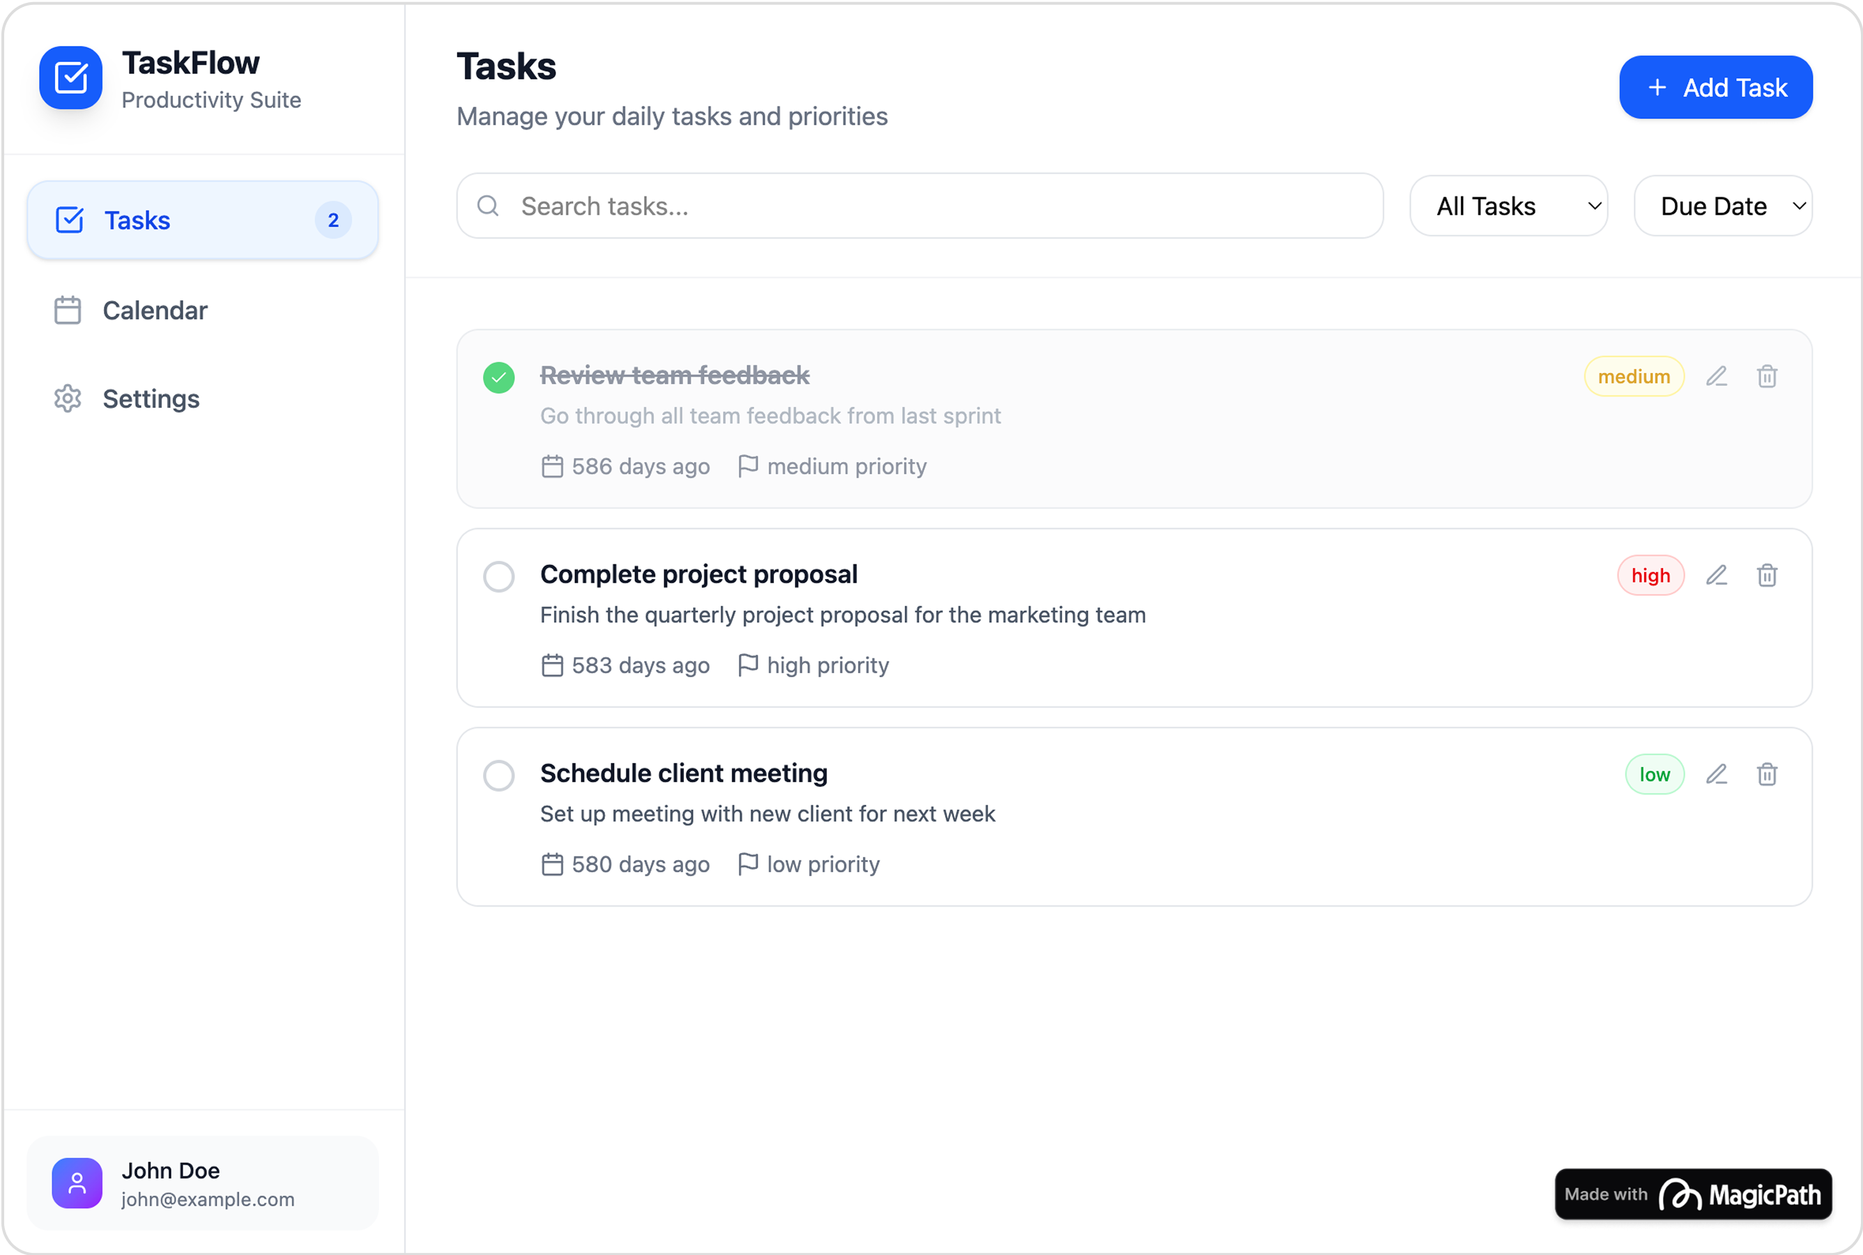The width and height of the screenshot is (1863, 1255).
Task: Click edit pencil for Review team feedback
Action: (1716, 376)
